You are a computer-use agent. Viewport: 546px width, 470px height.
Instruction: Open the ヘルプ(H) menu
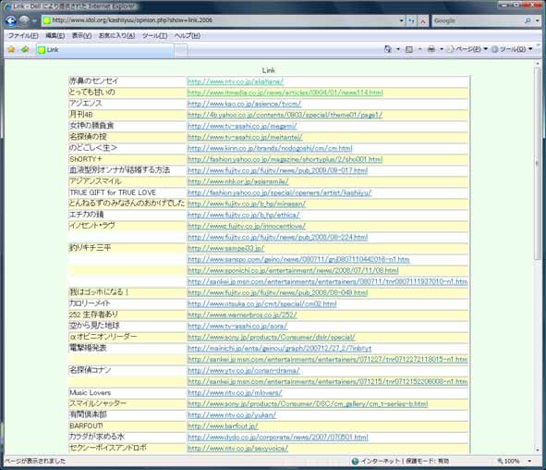(187, 35)
